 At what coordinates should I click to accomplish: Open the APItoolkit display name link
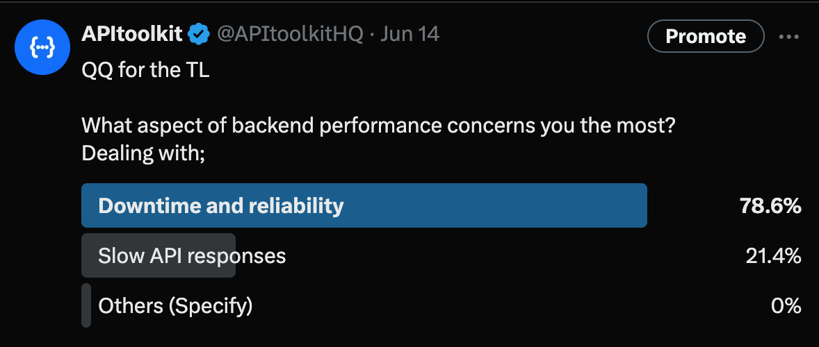(x=132, y=35)
